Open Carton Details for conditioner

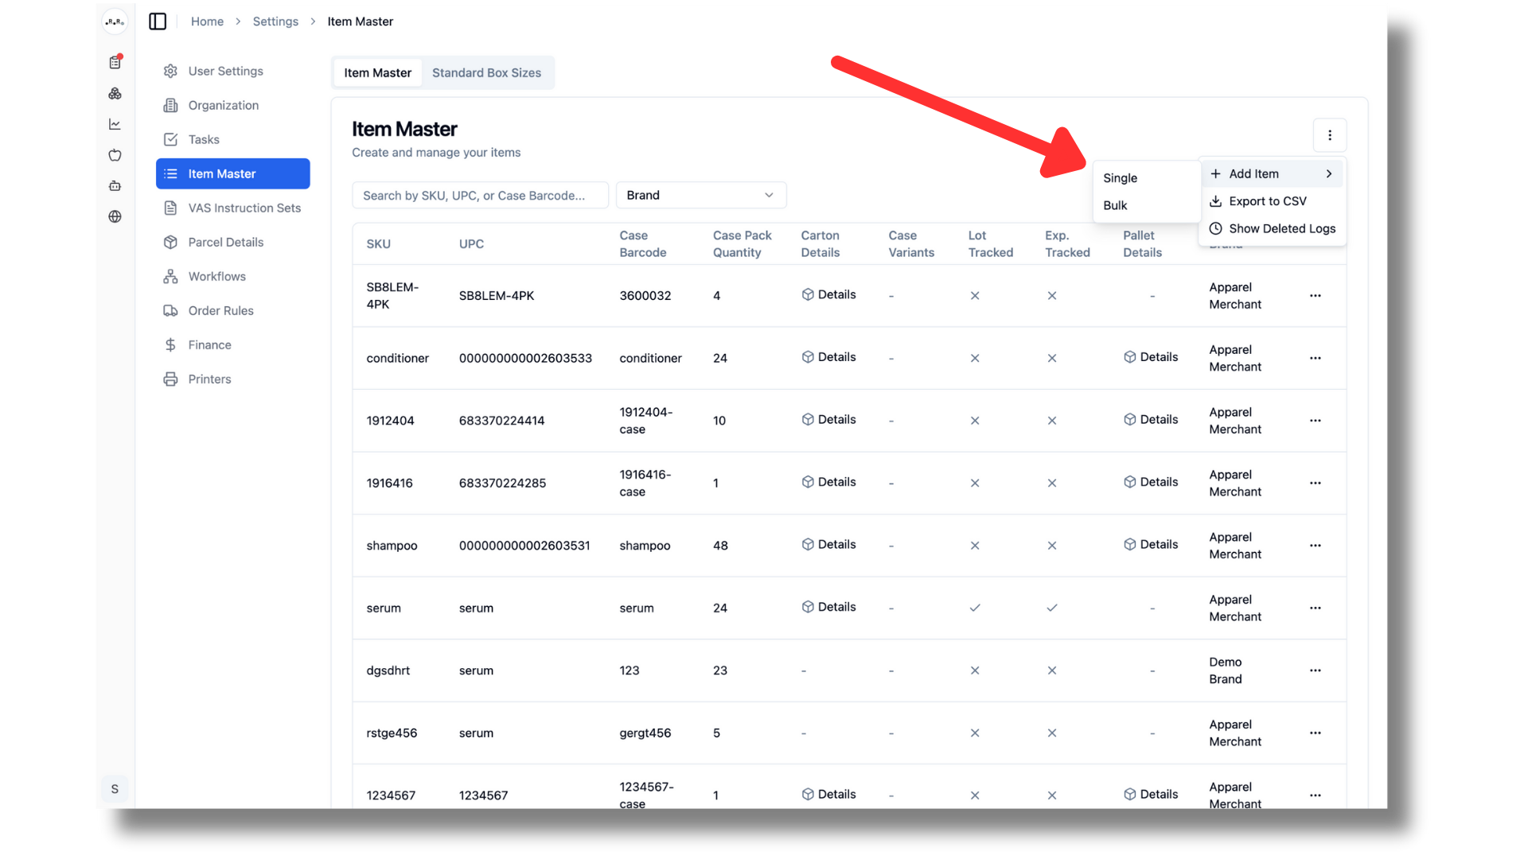(828, 357)
